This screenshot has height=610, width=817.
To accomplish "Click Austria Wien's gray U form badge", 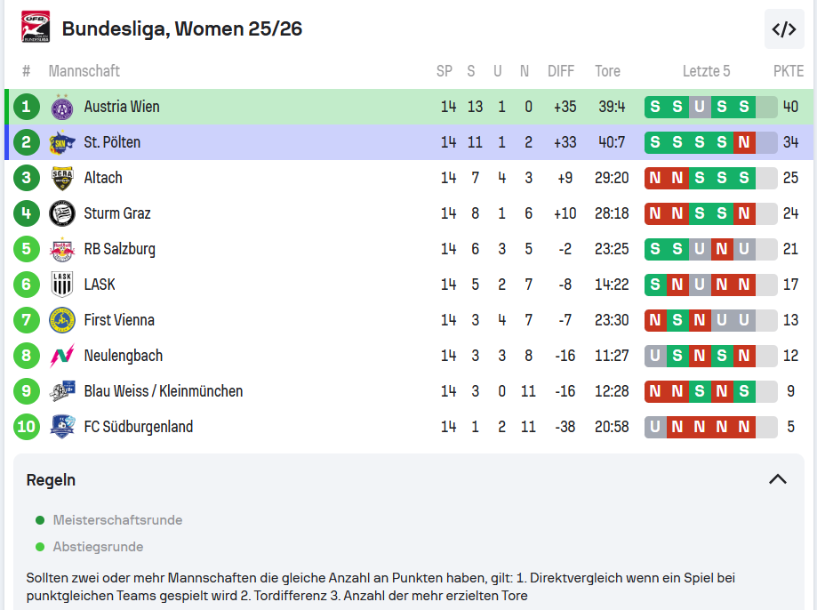I will [x=700, y=107].
